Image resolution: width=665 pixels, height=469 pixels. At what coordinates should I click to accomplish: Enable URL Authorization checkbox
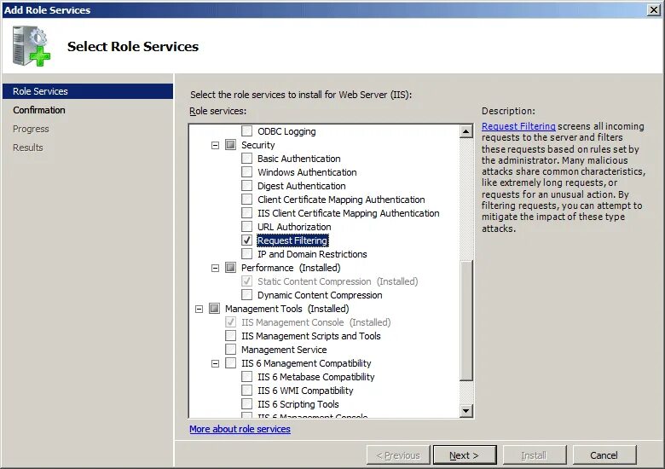pyautogui.click(x=247, y=227)
